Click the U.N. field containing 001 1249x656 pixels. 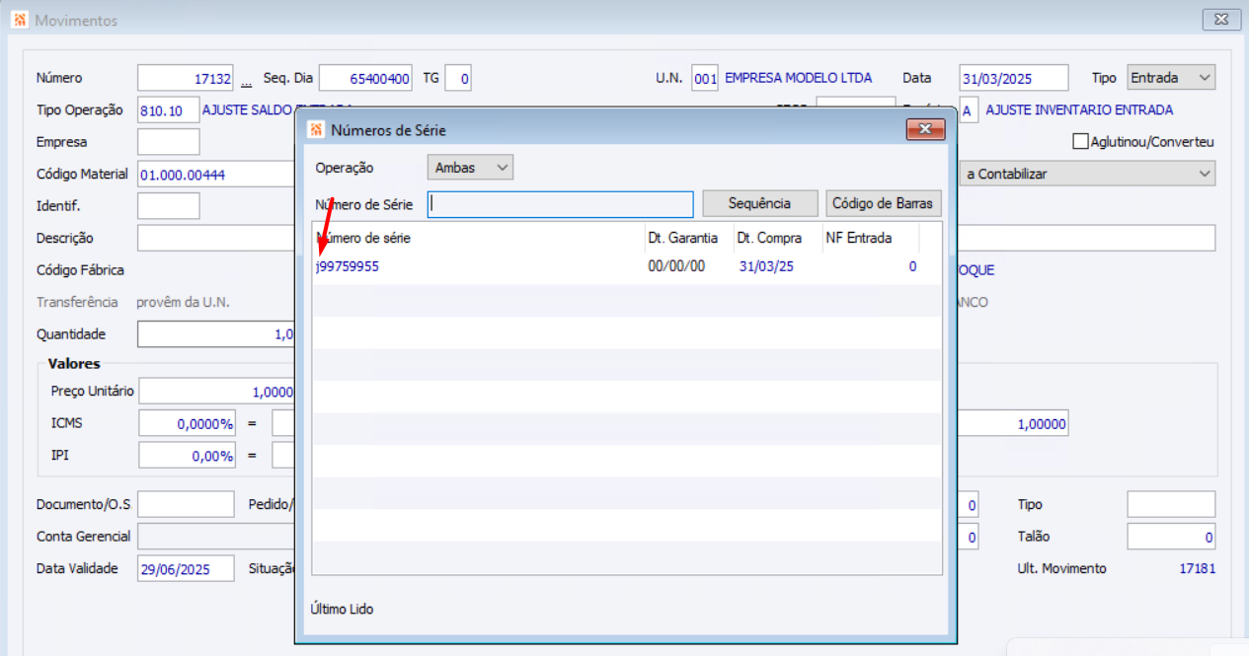click(x=705, y=78)
